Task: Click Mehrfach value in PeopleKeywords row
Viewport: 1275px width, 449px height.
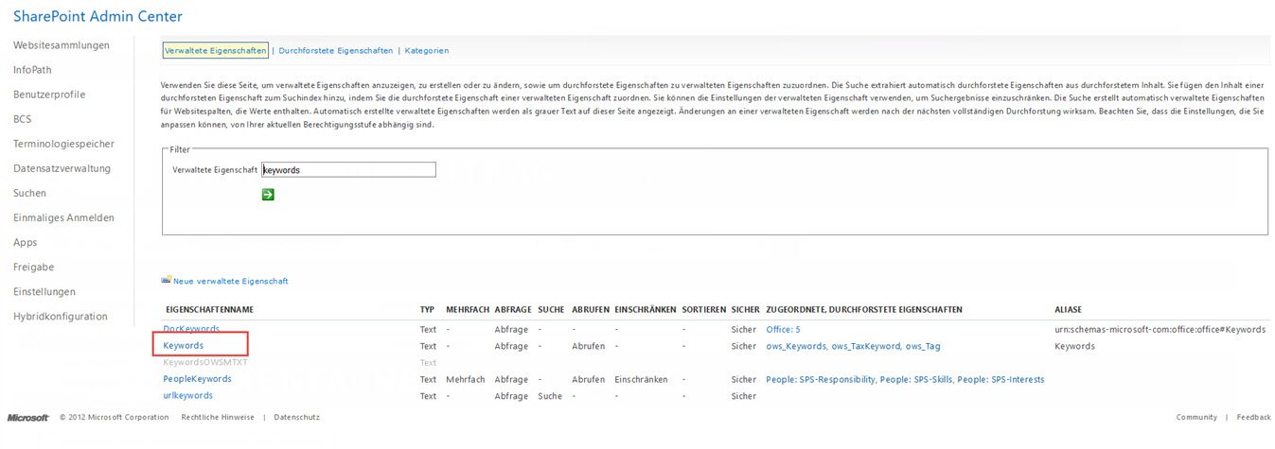Action: 465,379
